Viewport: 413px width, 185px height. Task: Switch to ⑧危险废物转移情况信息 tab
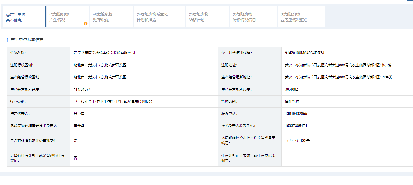tap(253, 17)
